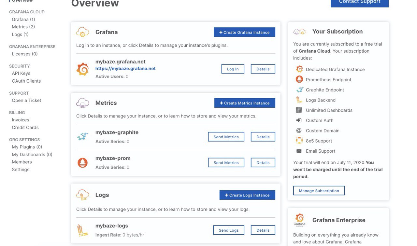Click the Graphite Endpoint icon
This screenshot has width=417, height=246.
coord(299,90)
